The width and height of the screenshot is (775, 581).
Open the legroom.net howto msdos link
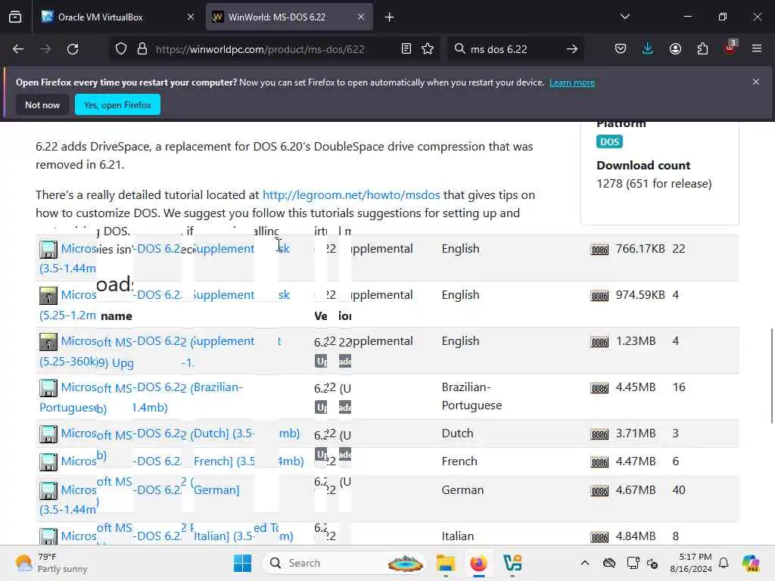tap(351, 194)
